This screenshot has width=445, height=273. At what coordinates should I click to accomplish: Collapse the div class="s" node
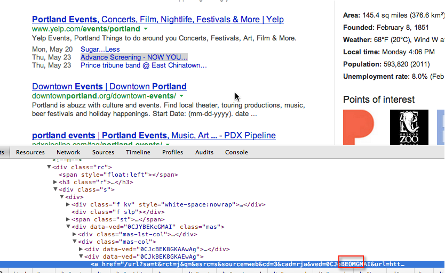[x=55, y=189]
